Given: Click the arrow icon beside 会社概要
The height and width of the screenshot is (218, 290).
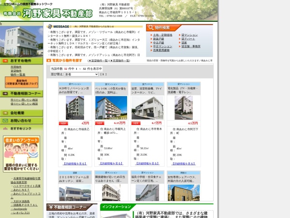Looking at the screenshot, I should tap(5, 113).
